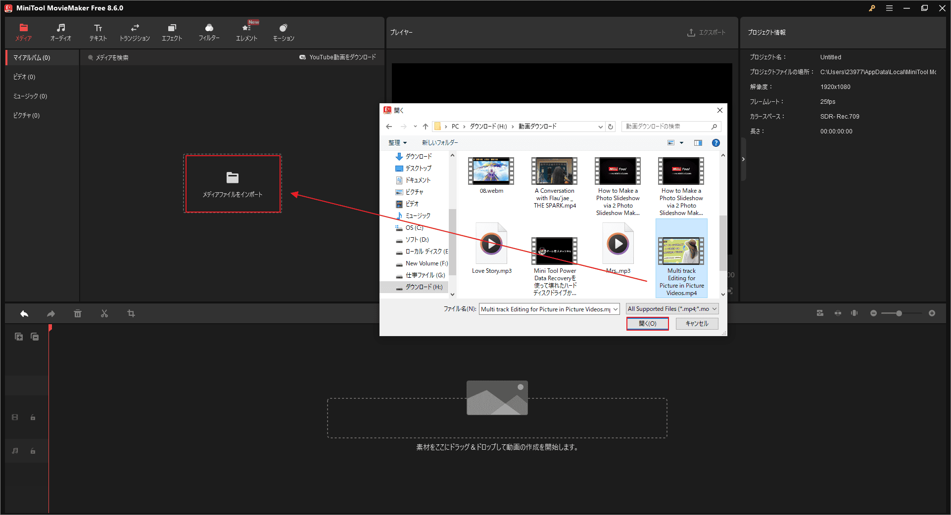
Task: Click the エレメント (Elements) icon marked New
Action: coord(246,32)
